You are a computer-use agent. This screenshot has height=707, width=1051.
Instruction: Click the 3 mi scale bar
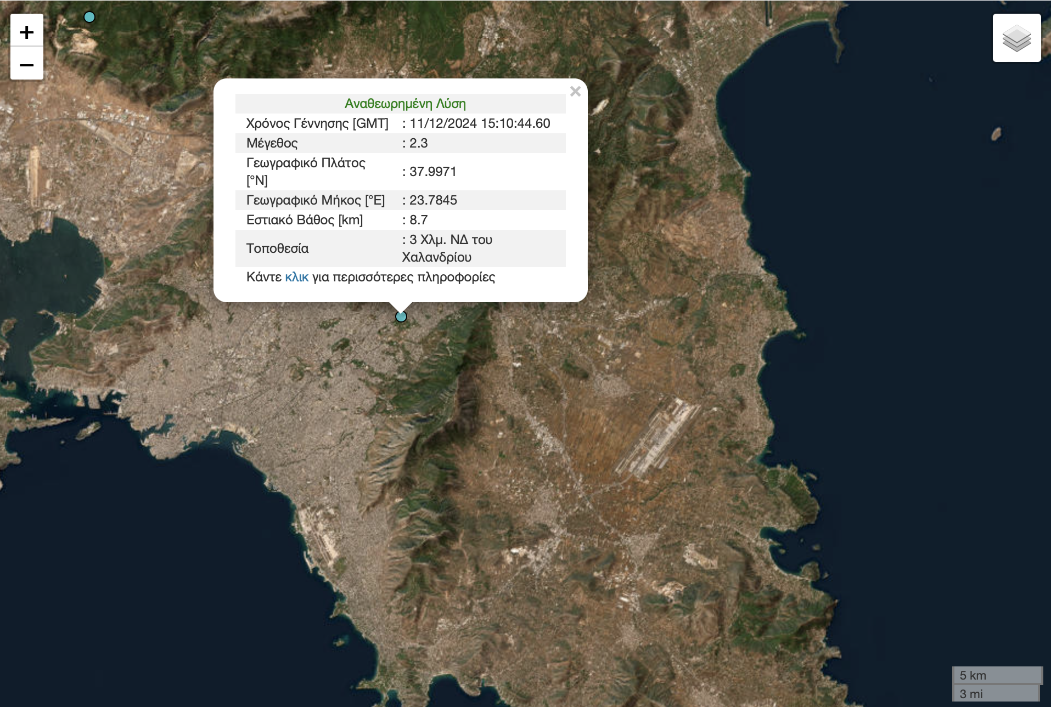(x=996, y=694)
